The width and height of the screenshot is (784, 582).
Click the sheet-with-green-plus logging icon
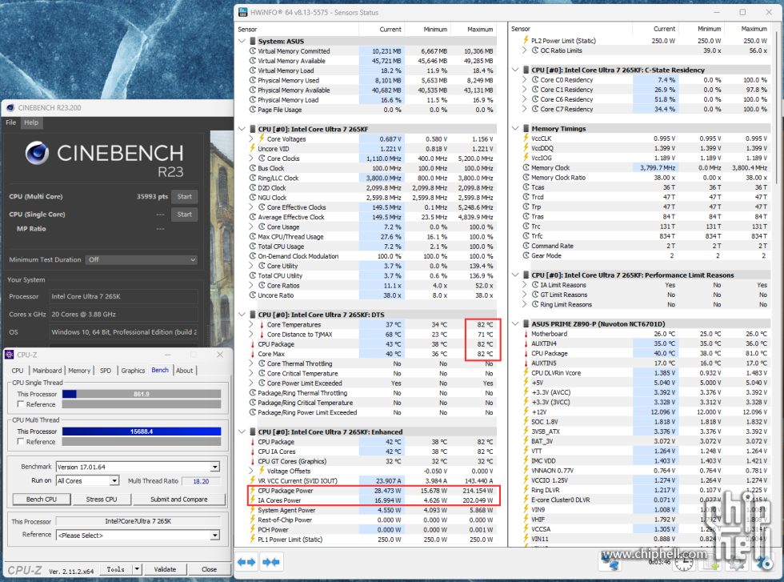712,563
